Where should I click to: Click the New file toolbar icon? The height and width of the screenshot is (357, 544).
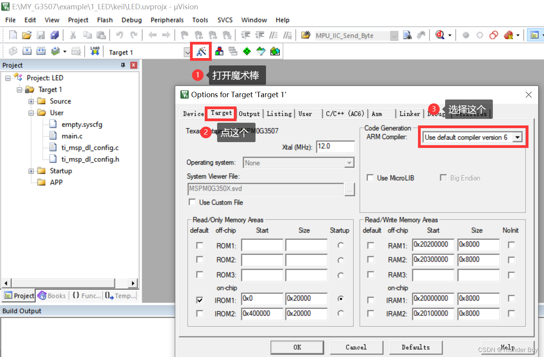pos(13,35)
